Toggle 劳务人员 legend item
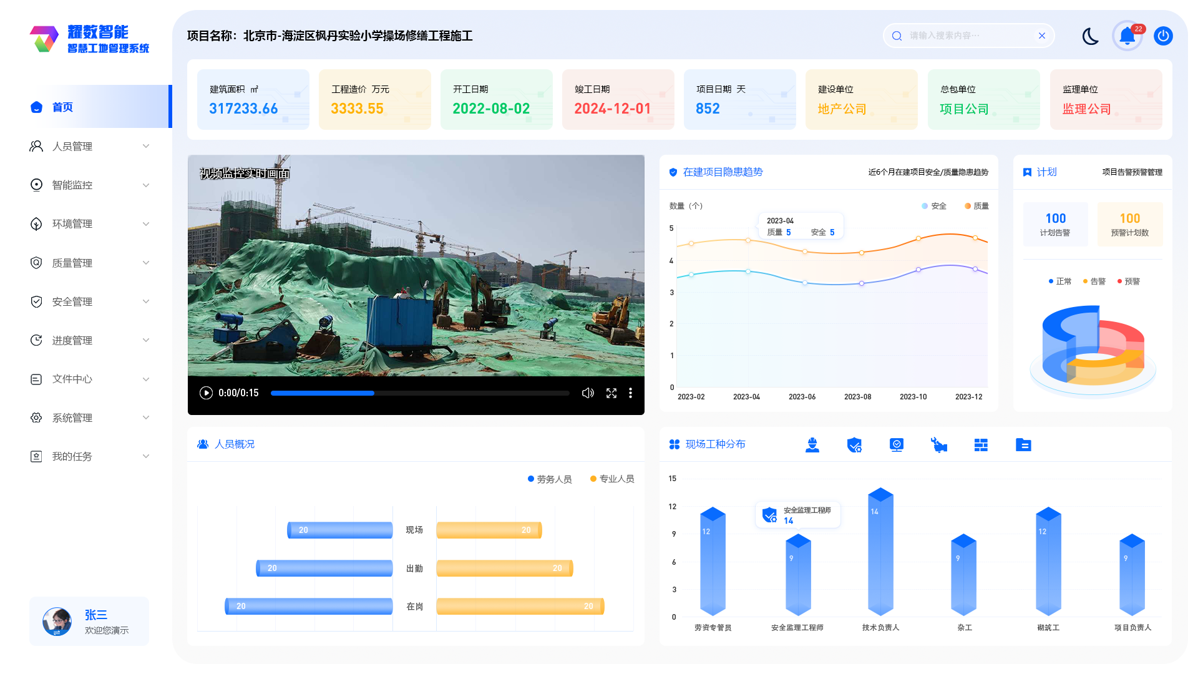The image size is (1198, 674). 550,479
